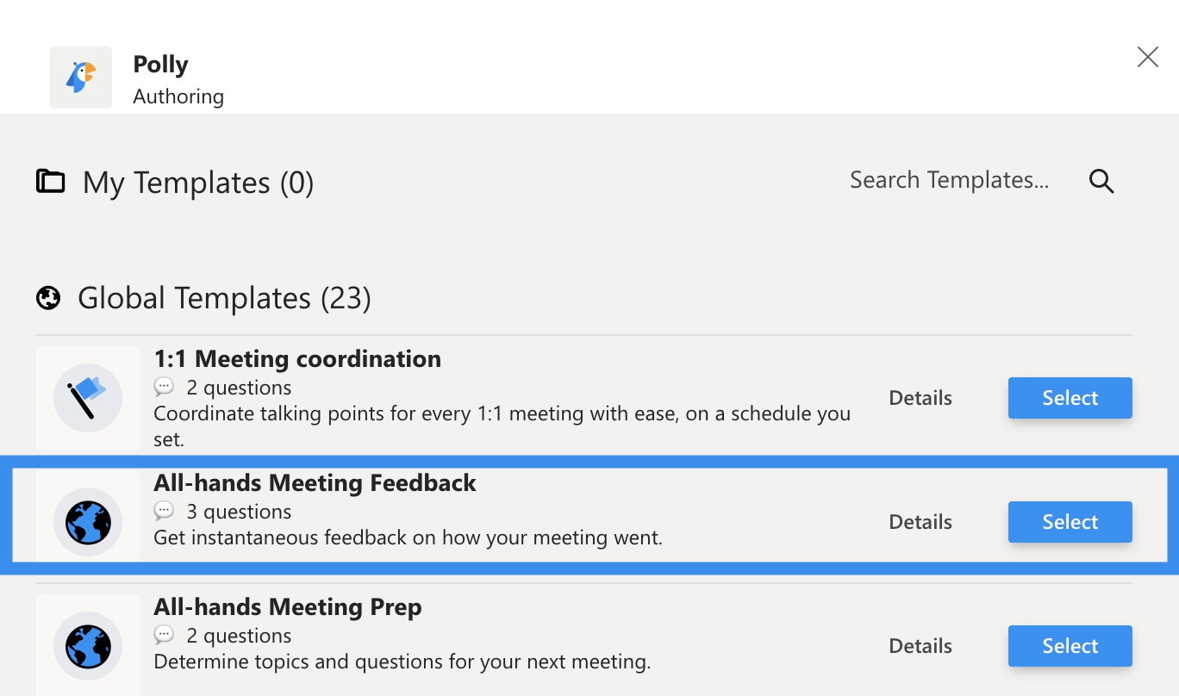Open Details for All-hands Meeting Prep
Image resolution: width=1179 pixels, height=696 pixels.
point(920,646)
